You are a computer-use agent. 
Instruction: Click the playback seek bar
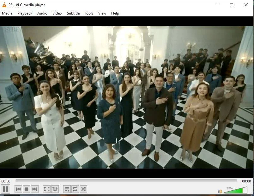tap(126, 181)
